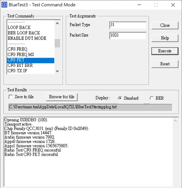Select LOOP BACK test command

pyautogui.click(x=19, y=28)
